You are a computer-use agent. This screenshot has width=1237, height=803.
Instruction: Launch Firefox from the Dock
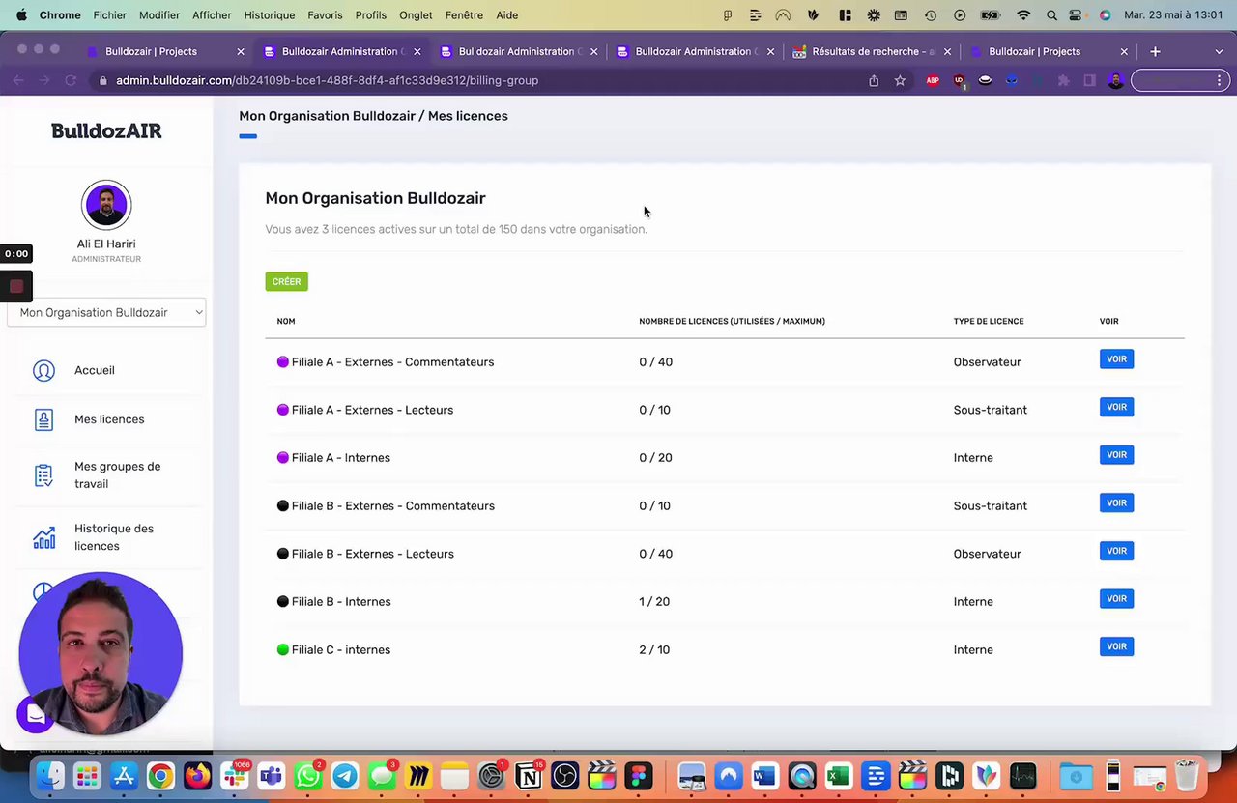click(x=197, y=776)
